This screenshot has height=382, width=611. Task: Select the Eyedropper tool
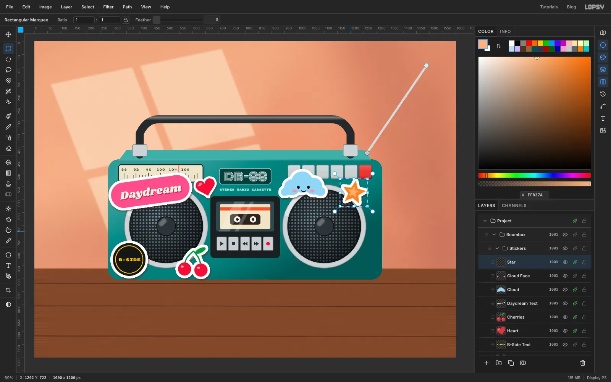coord(8,241)
